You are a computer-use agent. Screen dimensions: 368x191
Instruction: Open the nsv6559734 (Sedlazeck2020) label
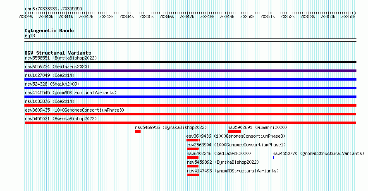(57, 67)
